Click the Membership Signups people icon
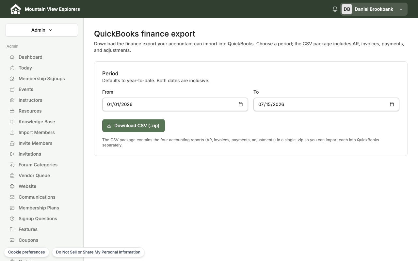This screenshot has height=261, width=418. 12,79
